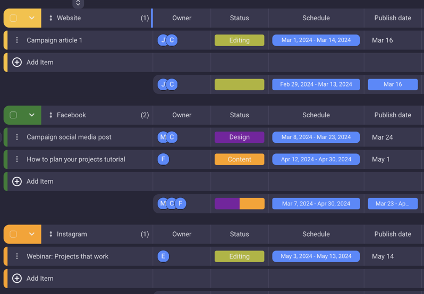Click Publish date column header in Facebook group
This screenshot has width=424, height=294.
tap(393, 115)
